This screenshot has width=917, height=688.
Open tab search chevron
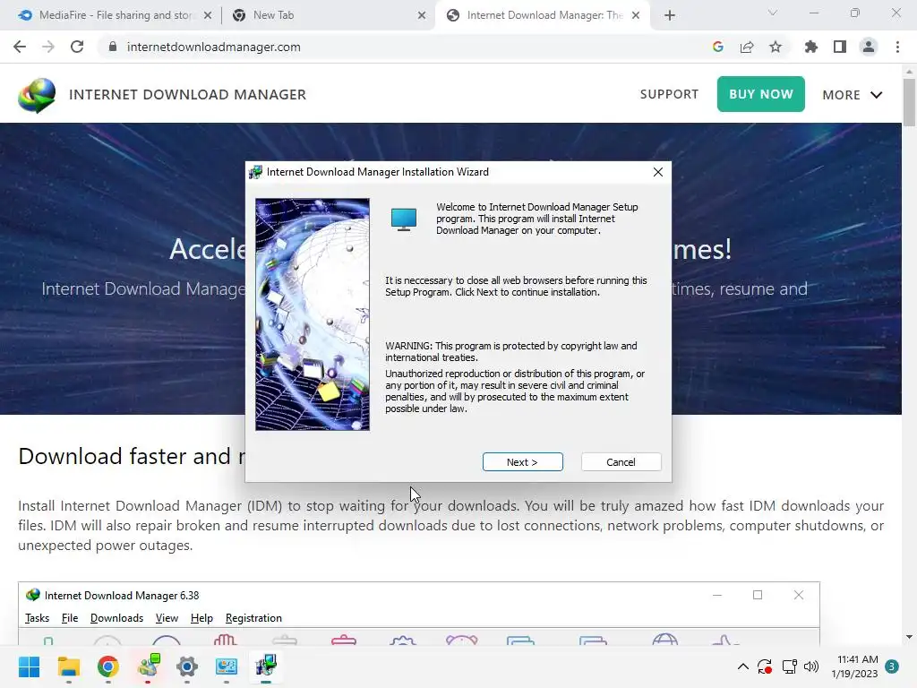773,13
